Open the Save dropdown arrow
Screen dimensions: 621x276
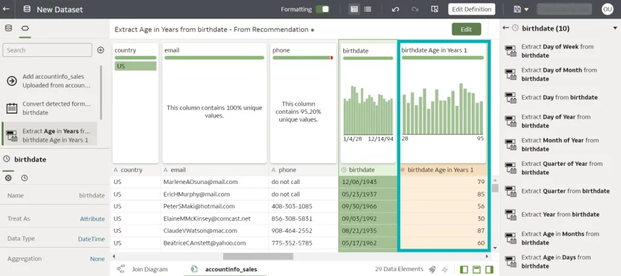[526, 10]
